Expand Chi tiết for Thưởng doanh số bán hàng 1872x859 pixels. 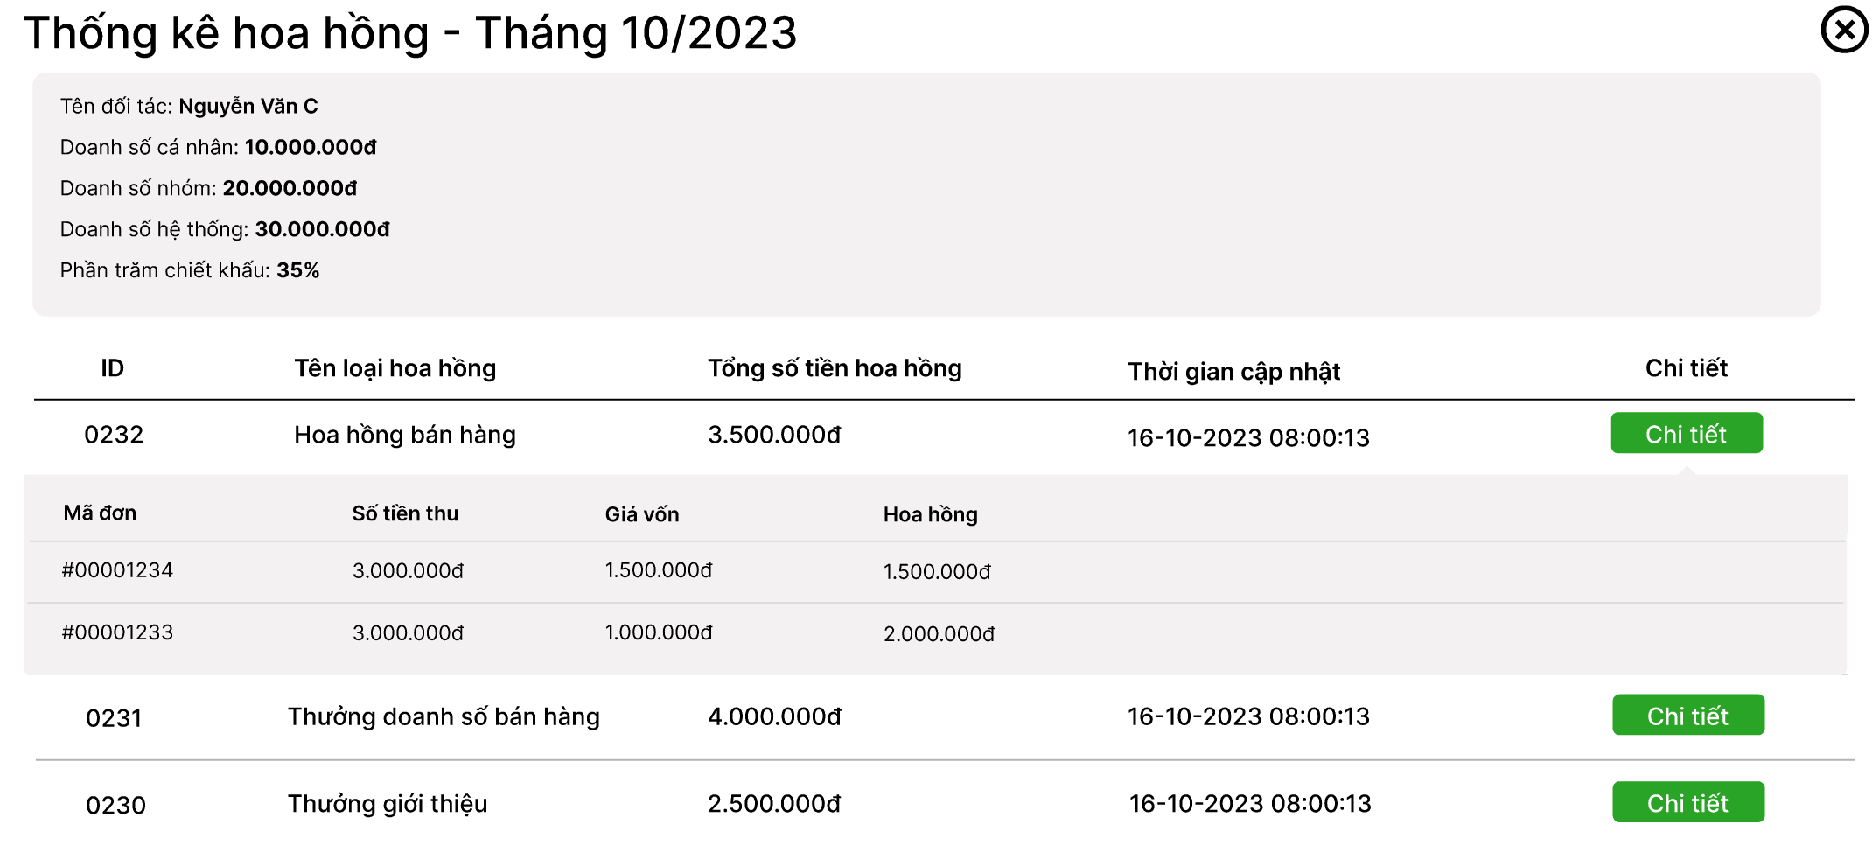(x=1687, y=716)
